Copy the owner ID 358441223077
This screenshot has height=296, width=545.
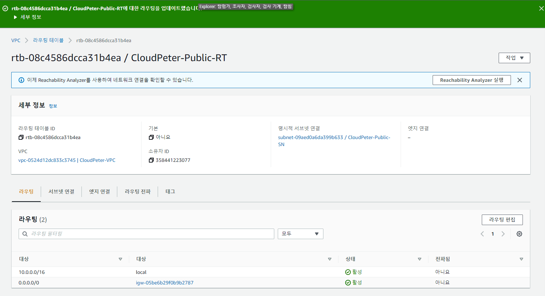(151, 160)
